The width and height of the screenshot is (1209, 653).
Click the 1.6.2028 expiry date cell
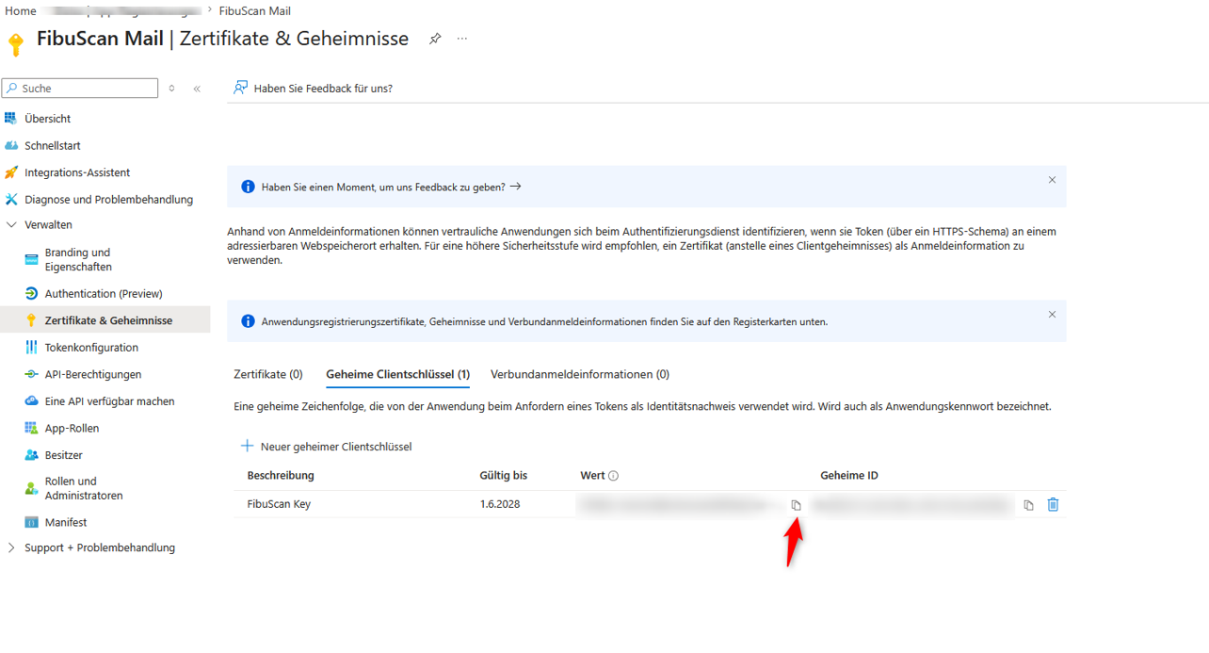(x=500, y=504)
